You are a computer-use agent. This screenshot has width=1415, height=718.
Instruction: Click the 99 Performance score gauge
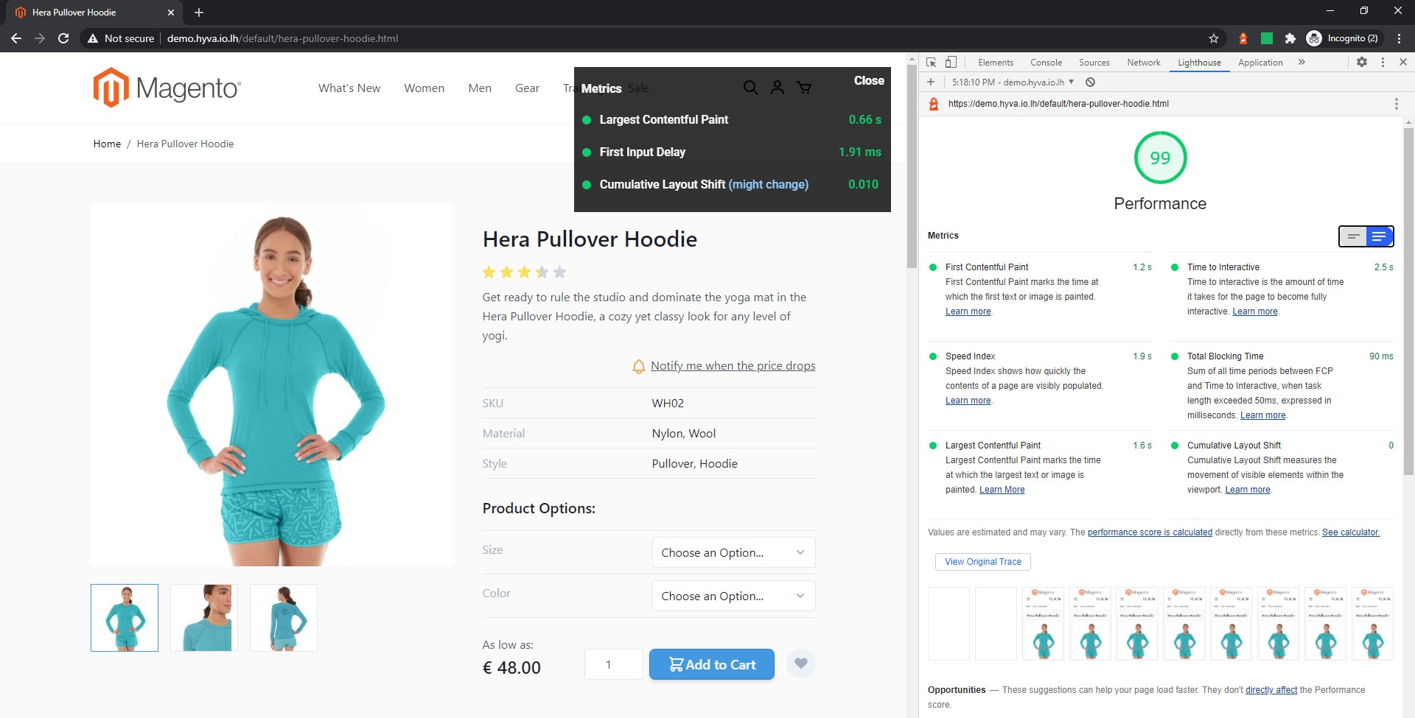click(x=1160, y=158)
